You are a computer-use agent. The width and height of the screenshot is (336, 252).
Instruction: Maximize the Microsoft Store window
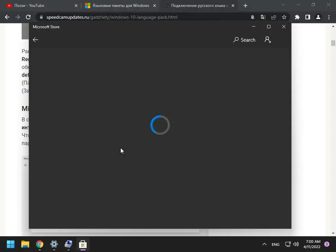tap(269, 27)
